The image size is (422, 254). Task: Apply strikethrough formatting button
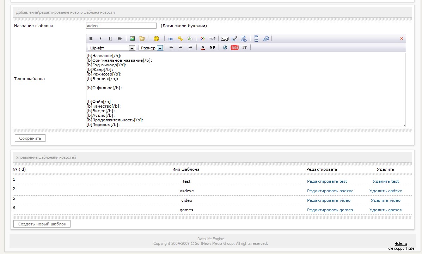pyautogui.click(x=120, y=39)
